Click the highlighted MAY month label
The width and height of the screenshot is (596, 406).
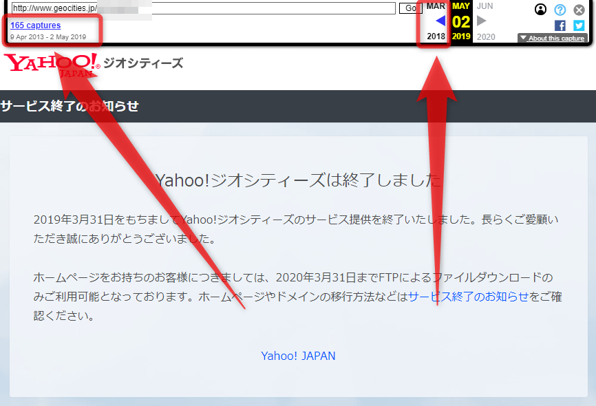tap(461, 6)
